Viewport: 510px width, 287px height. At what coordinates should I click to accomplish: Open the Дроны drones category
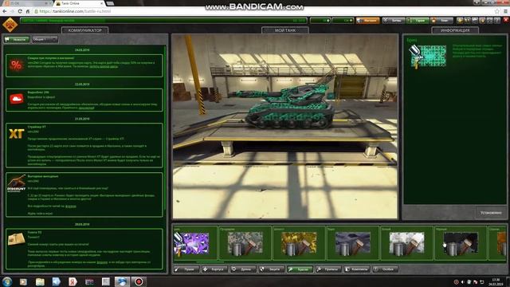pos(242,269)
